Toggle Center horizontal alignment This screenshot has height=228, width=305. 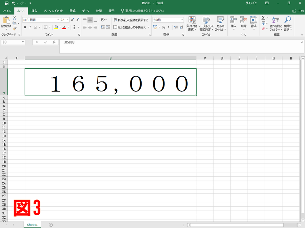coord(90,27)
